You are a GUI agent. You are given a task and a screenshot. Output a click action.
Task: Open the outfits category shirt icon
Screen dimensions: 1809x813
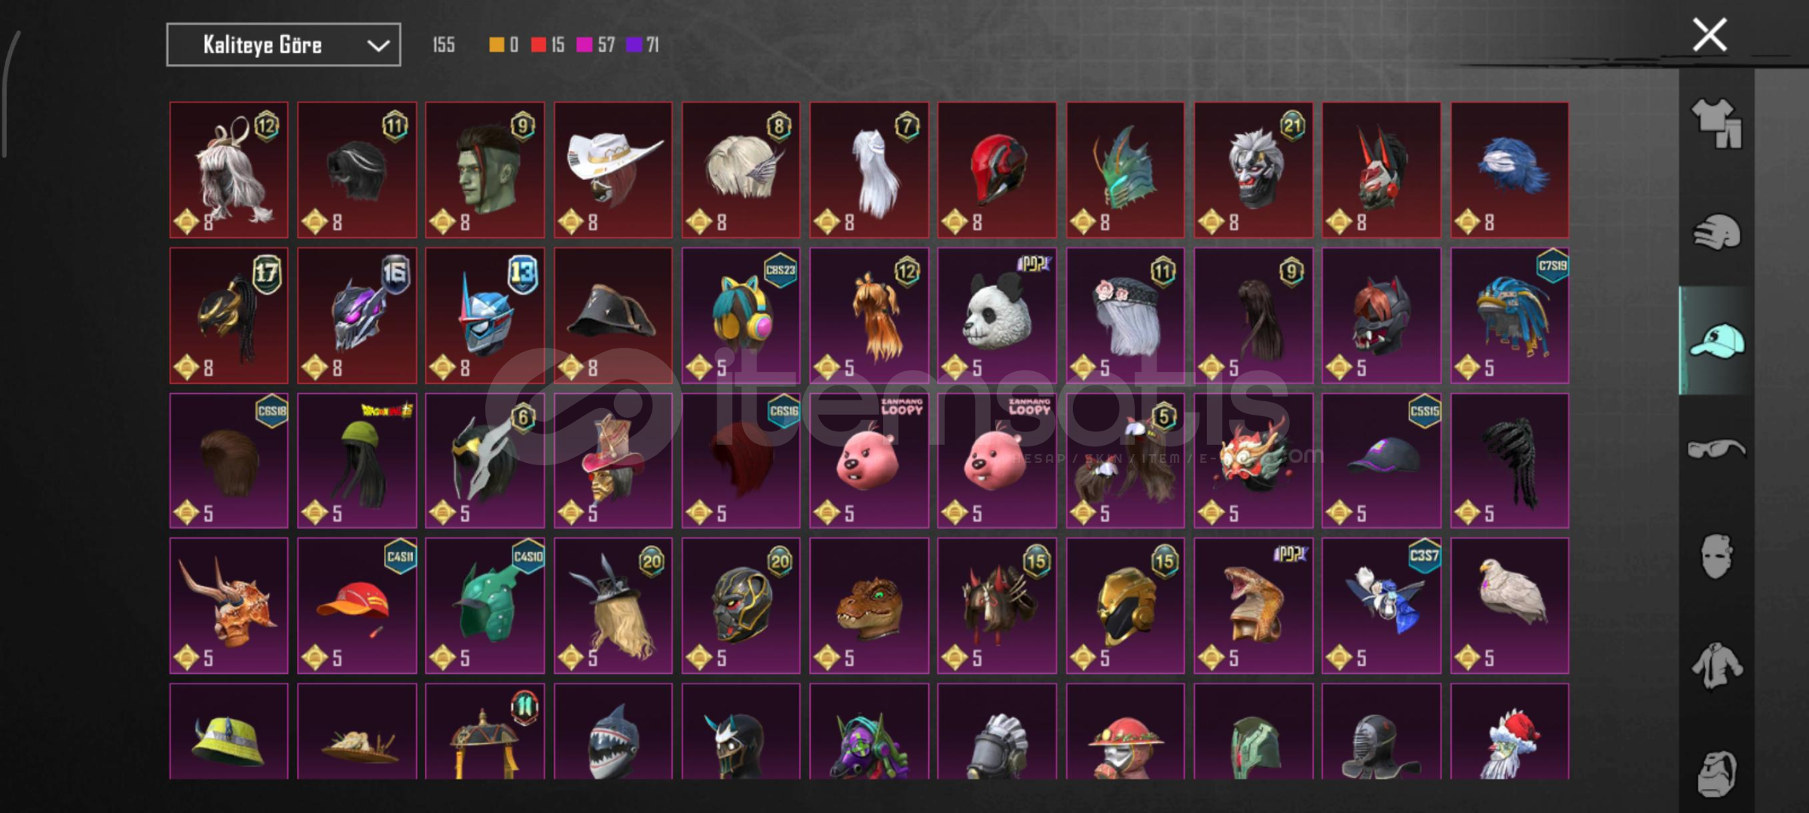pos(1716,123)
